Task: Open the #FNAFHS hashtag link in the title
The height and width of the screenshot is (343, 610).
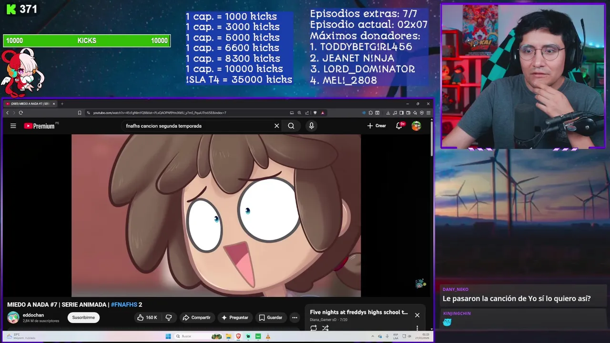Action: [124, 304]
